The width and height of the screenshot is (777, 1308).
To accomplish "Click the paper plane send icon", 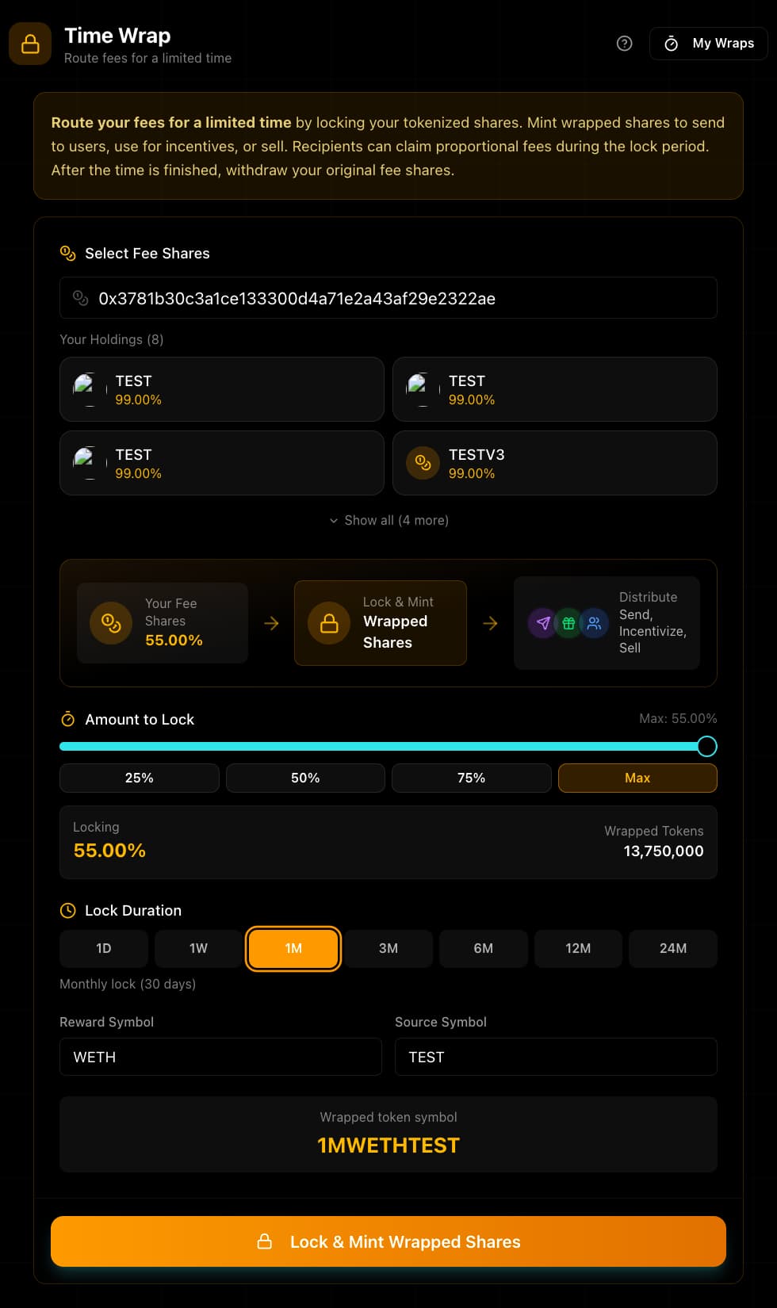I will pyautogui.click(x=543, y=623).
